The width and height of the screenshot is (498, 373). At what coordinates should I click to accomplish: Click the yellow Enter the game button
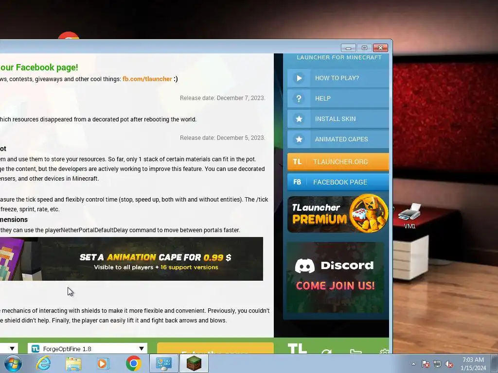tap(215, 348)
